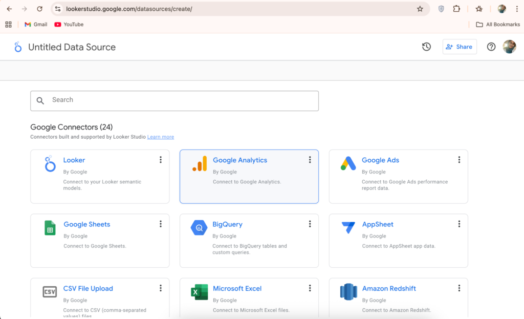Screen dimensions: 524x319
Task: Bookmark this page with the star icon
Action: pos(420,9)
